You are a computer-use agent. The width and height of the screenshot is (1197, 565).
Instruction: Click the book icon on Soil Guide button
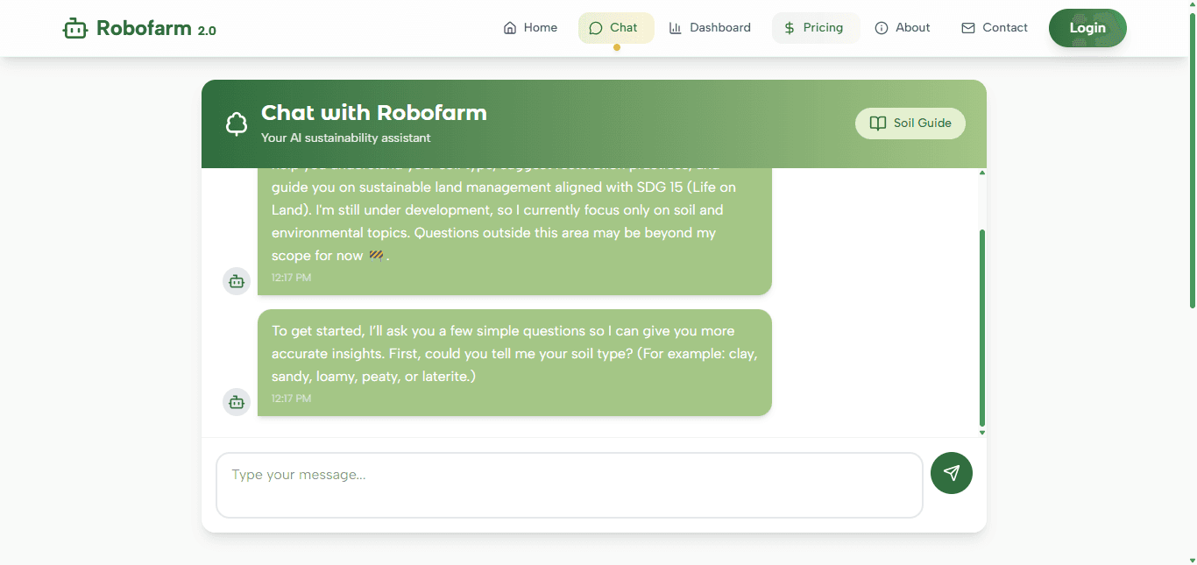point(877,124)
